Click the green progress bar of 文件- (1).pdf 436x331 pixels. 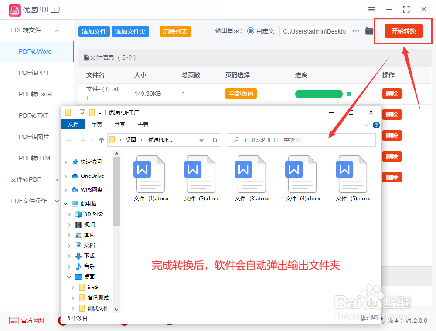pos(319,94)
